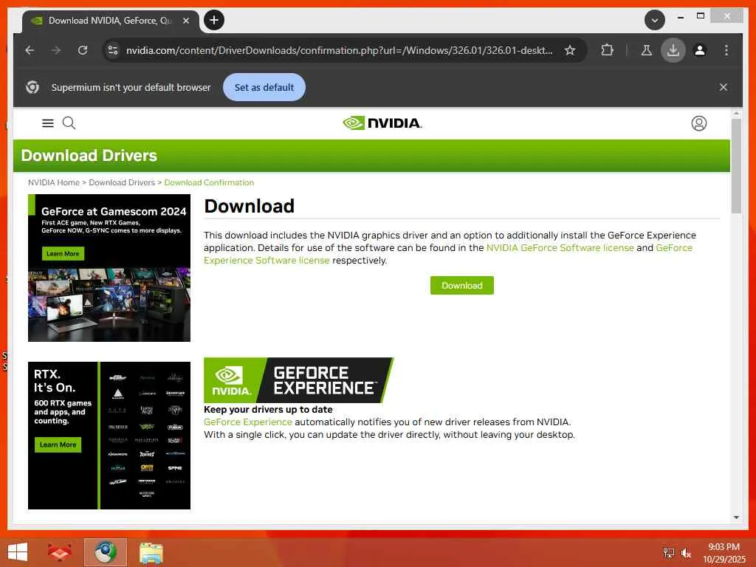Open NVIDIA site hamburger menu

tap(48, 123)
